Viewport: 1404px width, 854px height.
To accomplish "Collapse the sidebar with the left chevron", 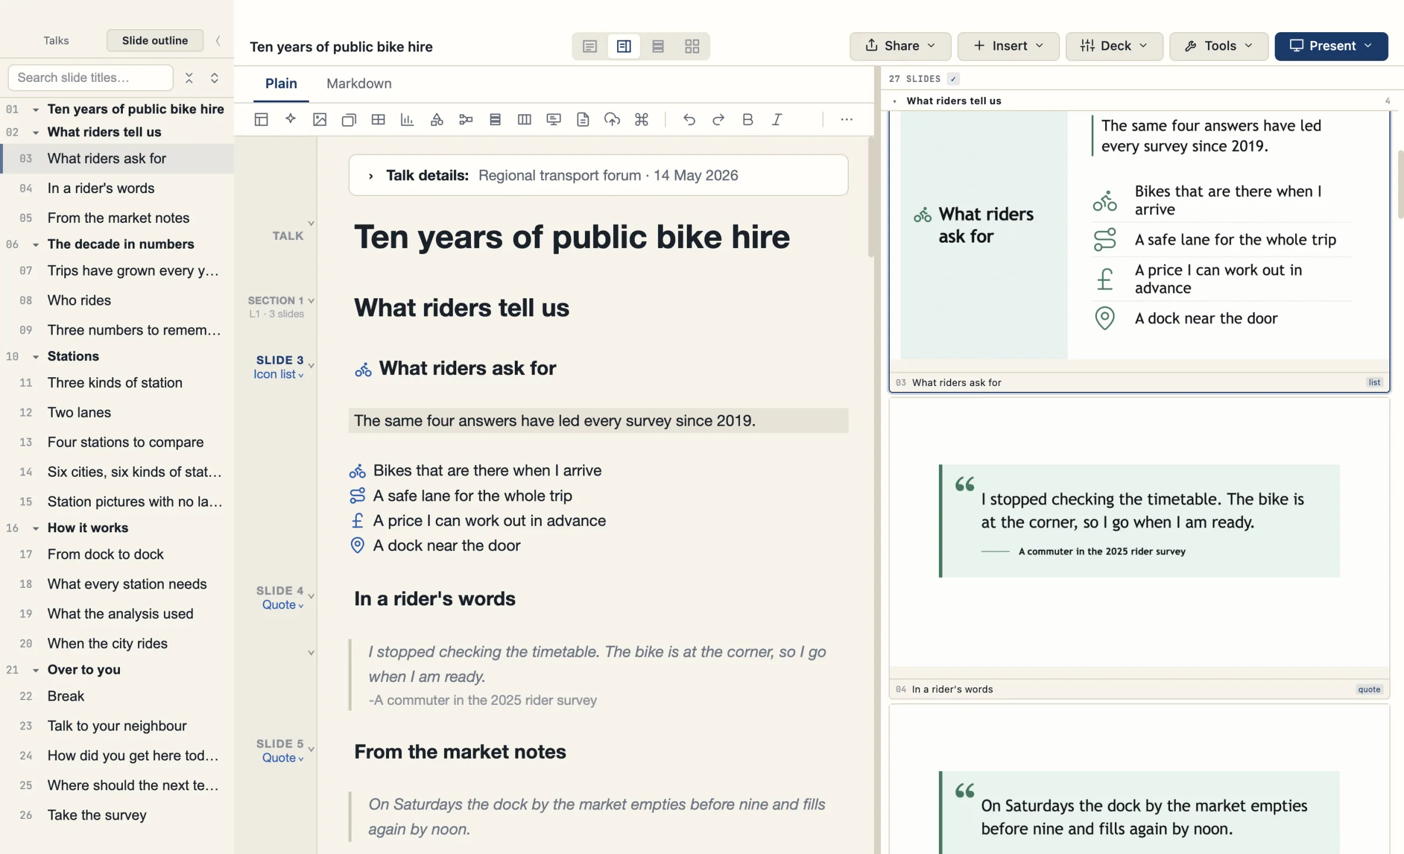I will (x=218, y=40).
